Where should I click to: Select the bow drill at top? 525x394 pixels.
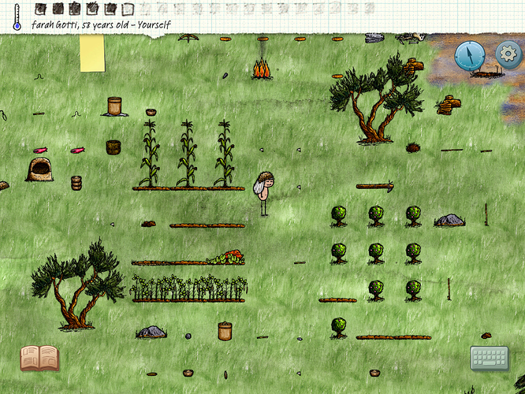[188, 38]
